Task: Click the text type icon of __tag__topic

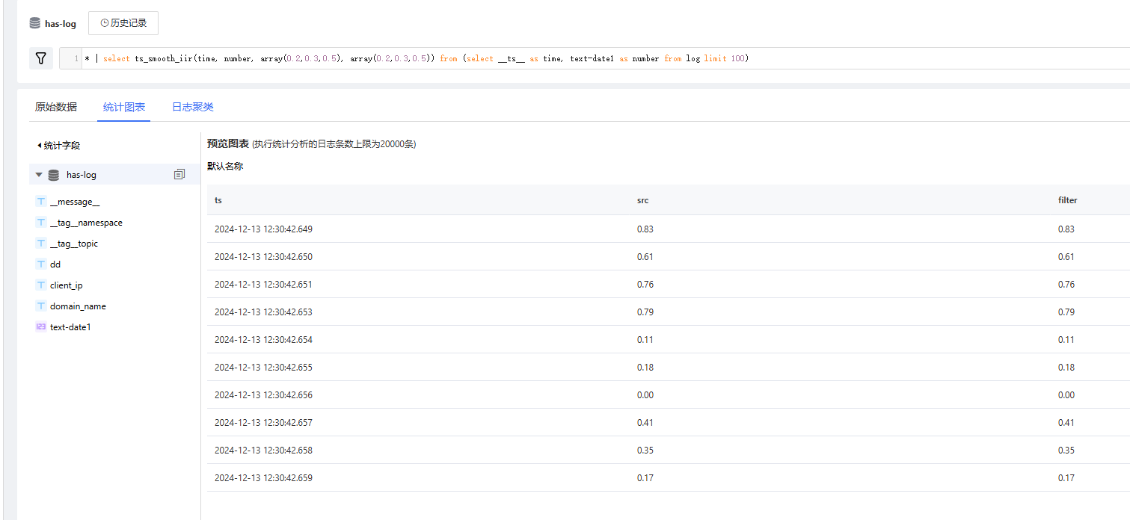Action: click(41, 244)
